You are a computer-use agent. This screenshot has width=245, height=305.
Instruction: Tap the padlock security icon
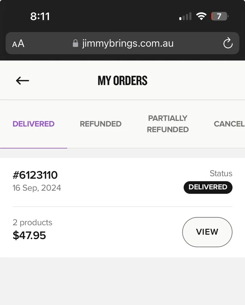click(76, 44)
